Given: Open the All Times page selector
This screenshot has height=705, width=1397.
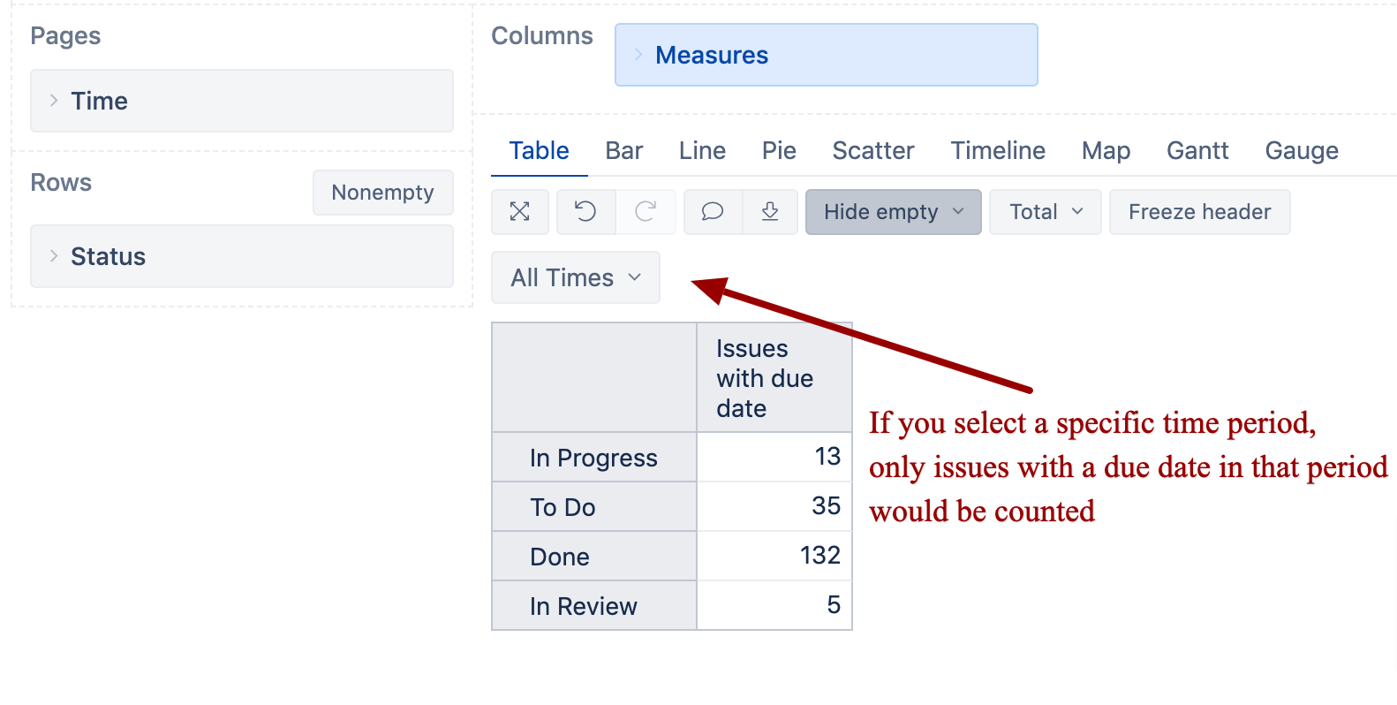Looking at the screenshot, I should 576,277.
